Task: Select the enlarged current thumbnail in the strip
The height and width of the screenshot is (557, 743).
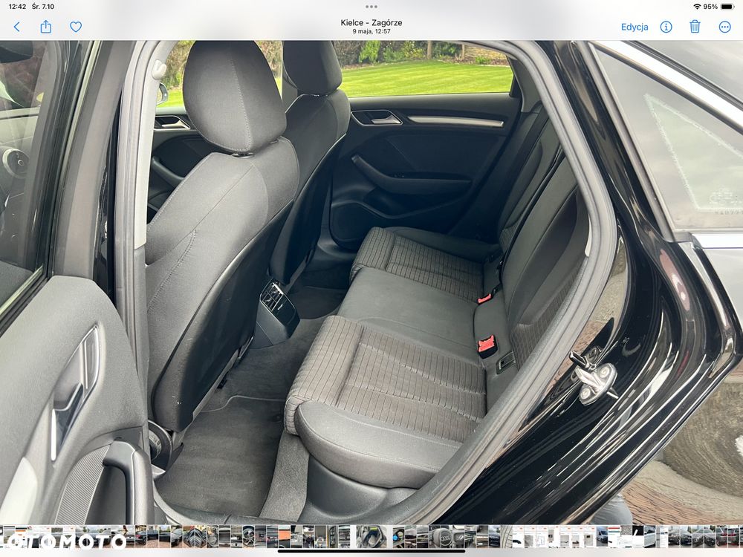Action: [x=371, y=537]
